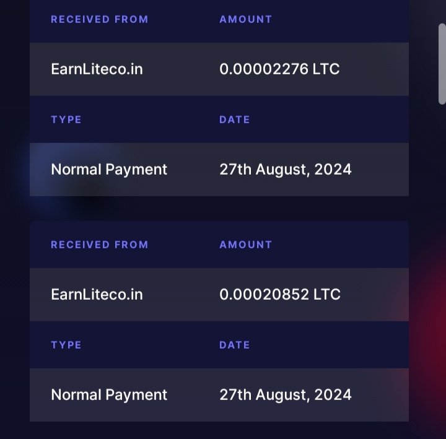Click EarnLiteco.in sender of the 0.00002276 LTC payment

(97, 69)
